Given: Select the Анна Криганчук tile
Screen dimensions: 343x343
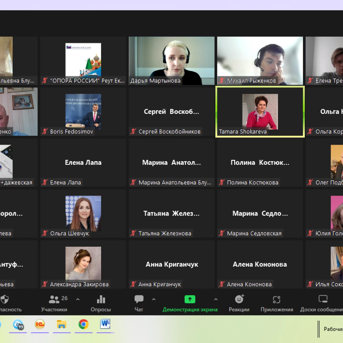Looking at the screenshot, I should point(171,264).
